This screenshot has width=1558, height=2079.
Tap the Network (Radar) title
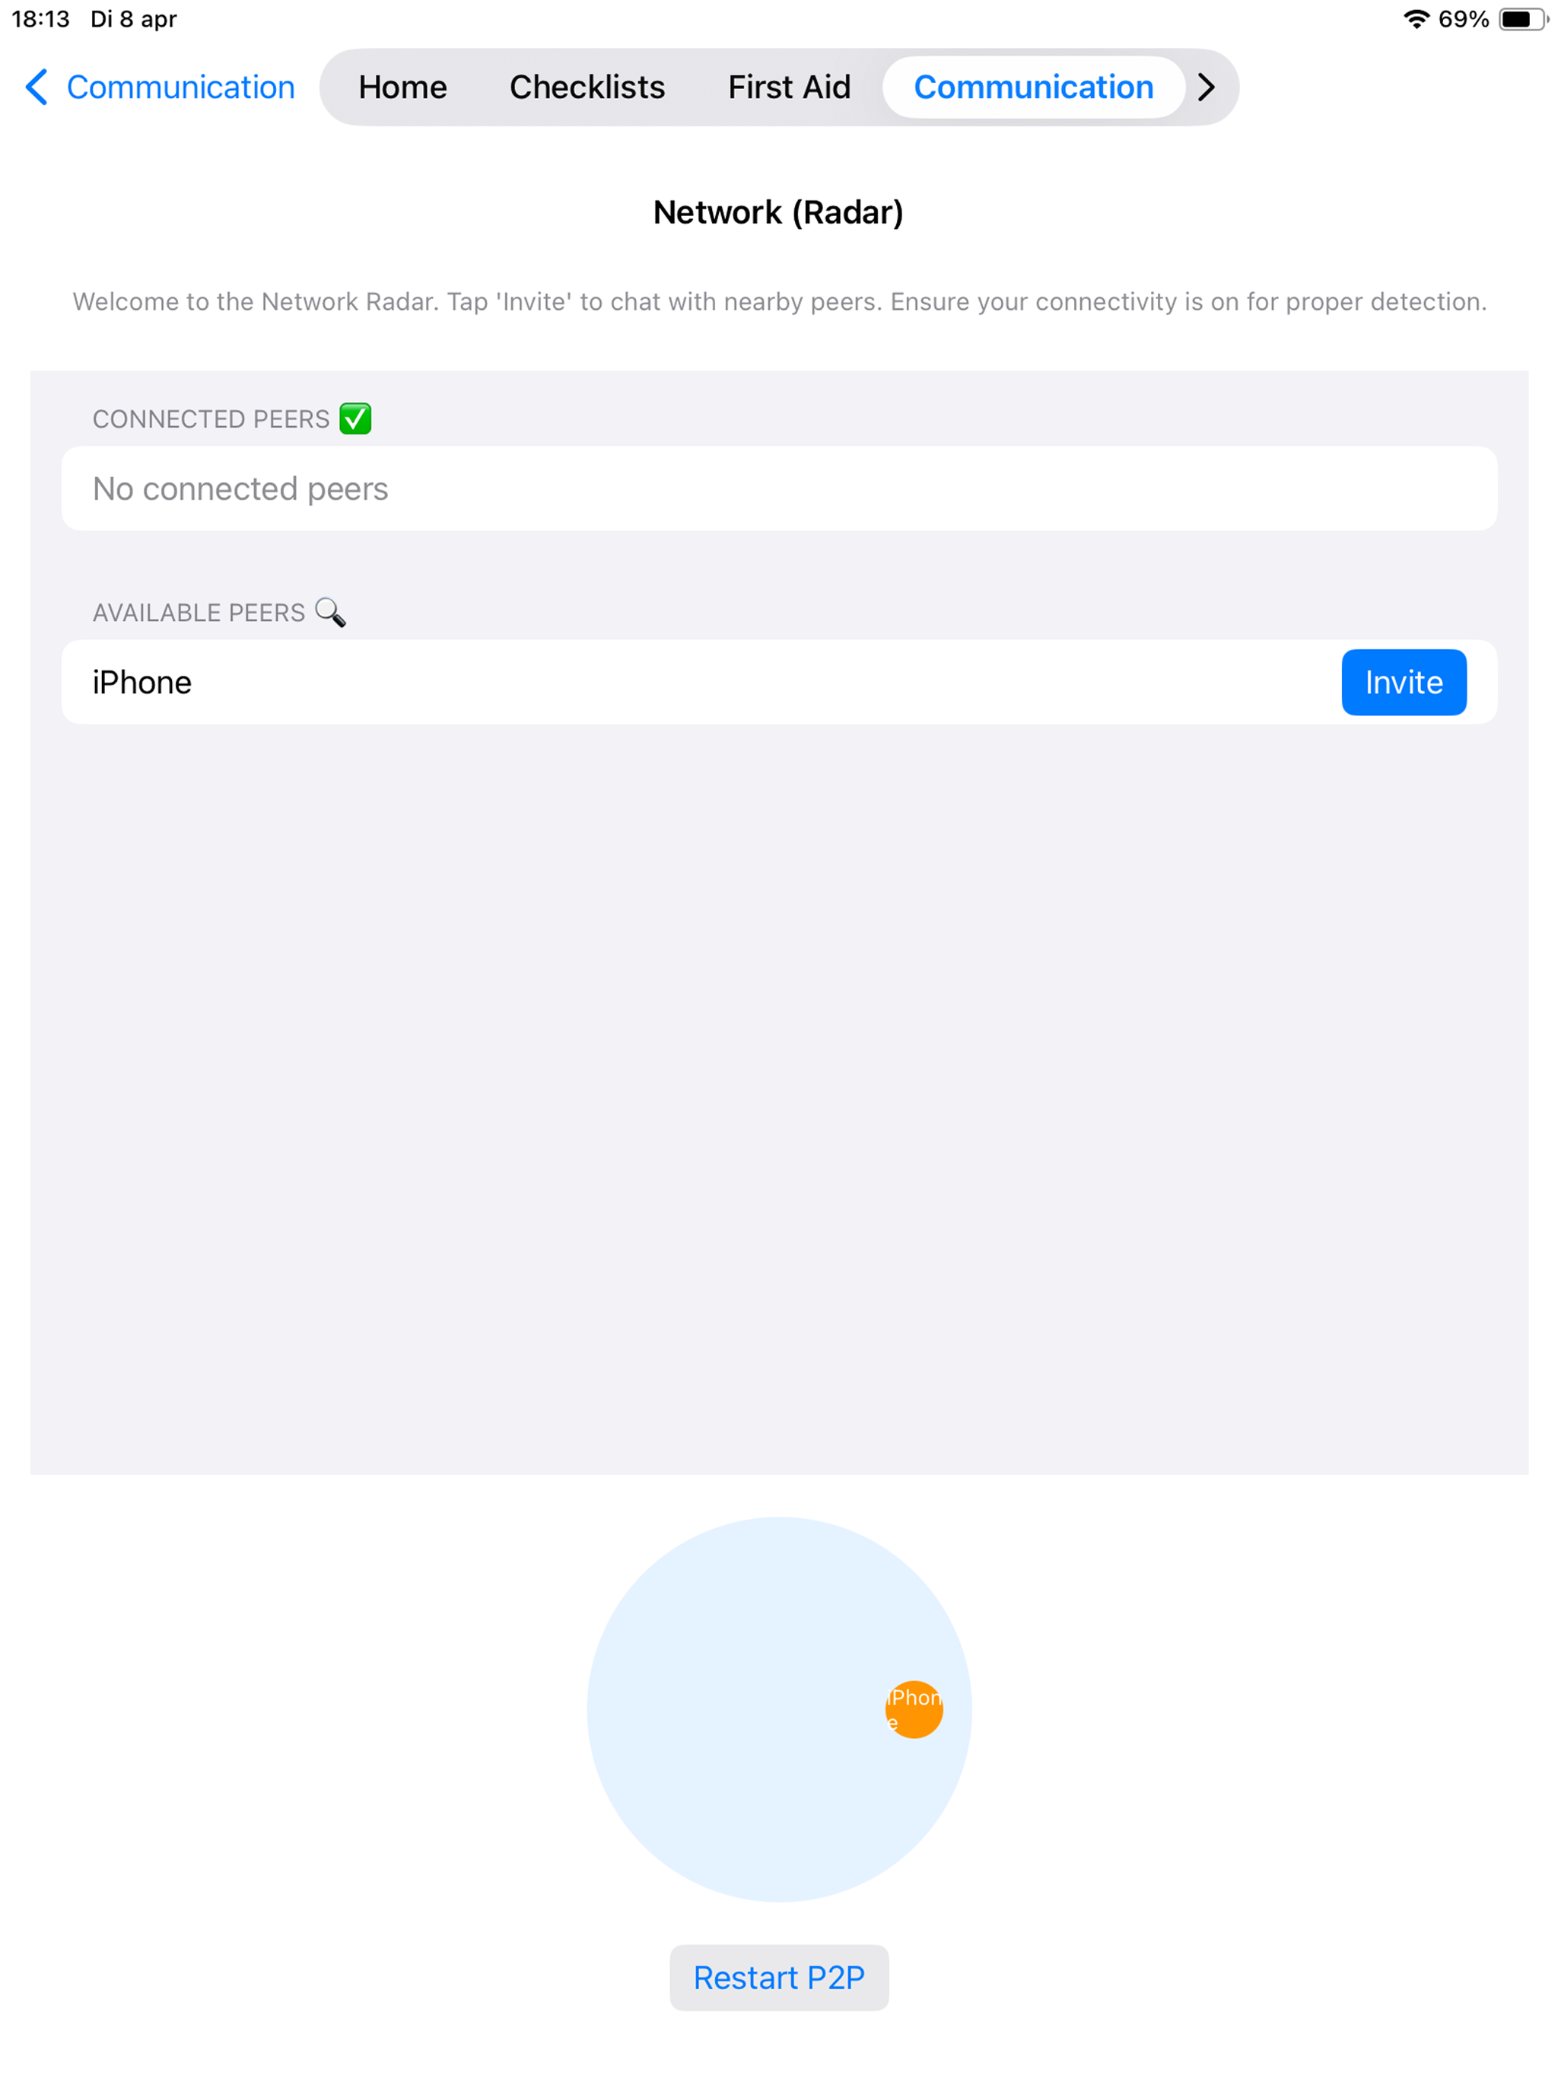779,212
